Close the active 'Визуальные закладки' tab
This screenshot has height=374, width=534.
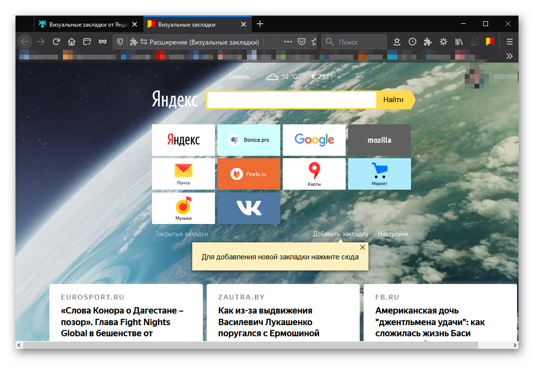pos(244,25)
